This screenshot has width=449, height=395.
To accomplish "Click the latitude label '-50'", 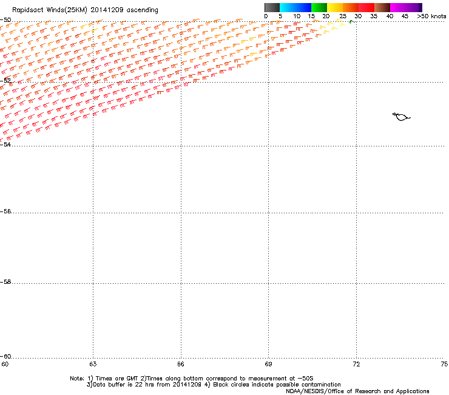I will (x=5, y=20).
